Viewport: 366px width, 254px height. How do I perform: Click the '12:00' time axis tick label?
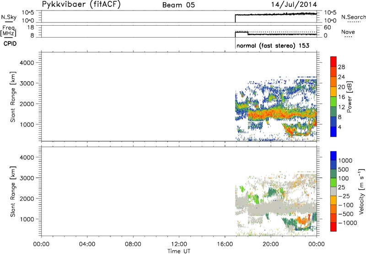pyautogui.click(x=179, y=244)
